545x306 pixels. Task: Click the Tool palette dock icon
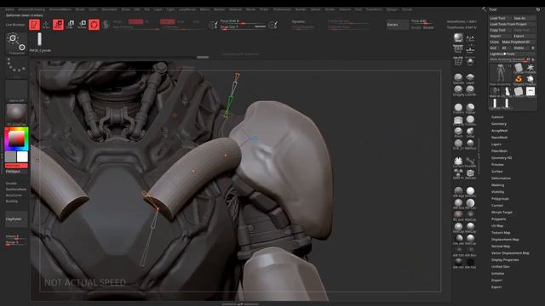(537, 9)
